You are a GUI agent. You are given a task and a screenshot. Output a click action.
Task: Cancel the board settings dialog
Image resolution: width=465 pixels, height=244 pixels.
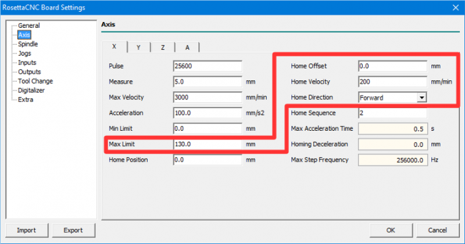click(x=438, y=230)
